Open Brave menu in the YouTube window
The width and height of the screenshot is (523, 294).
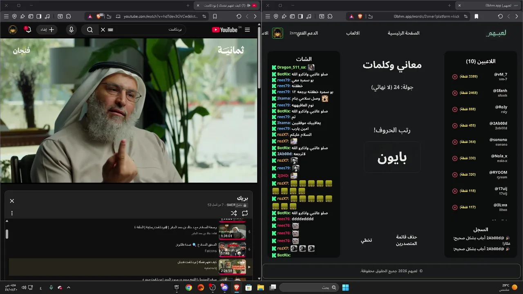tap(6, 16)
